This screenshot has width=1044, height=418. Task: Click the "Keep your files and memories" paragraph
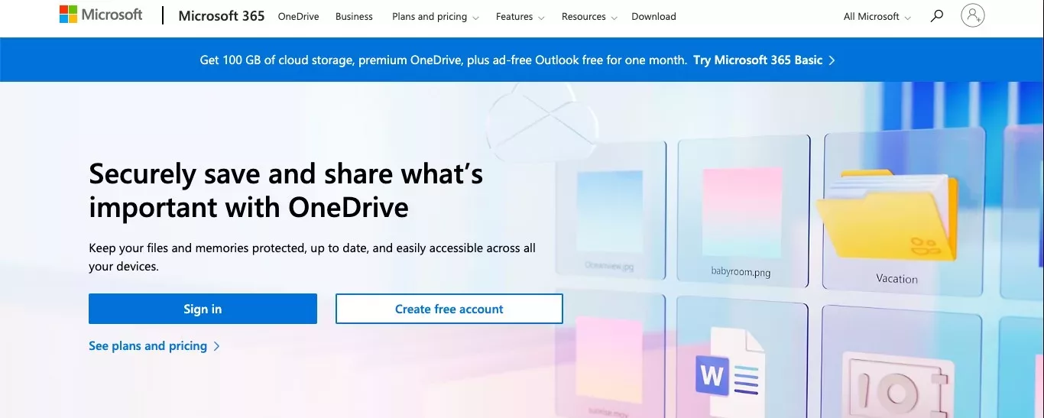pos(312,258)
